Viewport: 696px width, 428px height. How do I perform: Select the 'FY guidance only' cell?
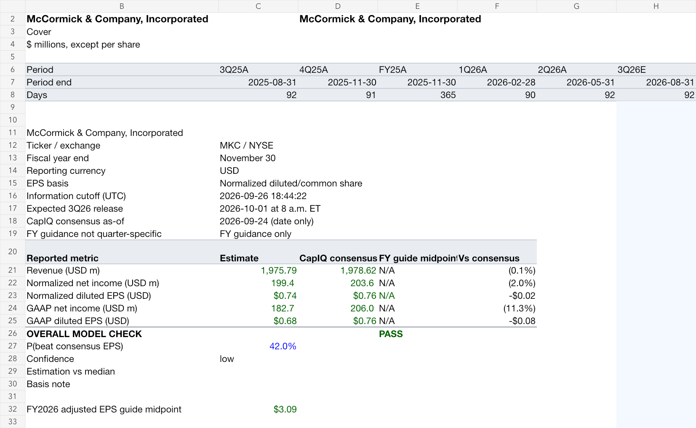pyautogui.click(x=258, y=234)
